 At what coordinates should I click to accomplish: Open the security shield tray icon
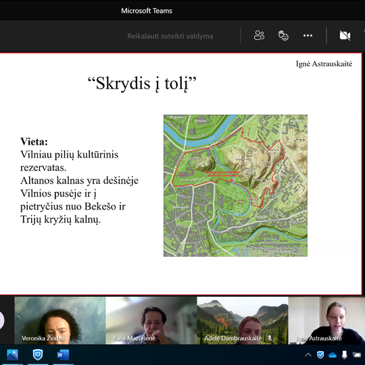pyautogui.click(x=320, y=355)
